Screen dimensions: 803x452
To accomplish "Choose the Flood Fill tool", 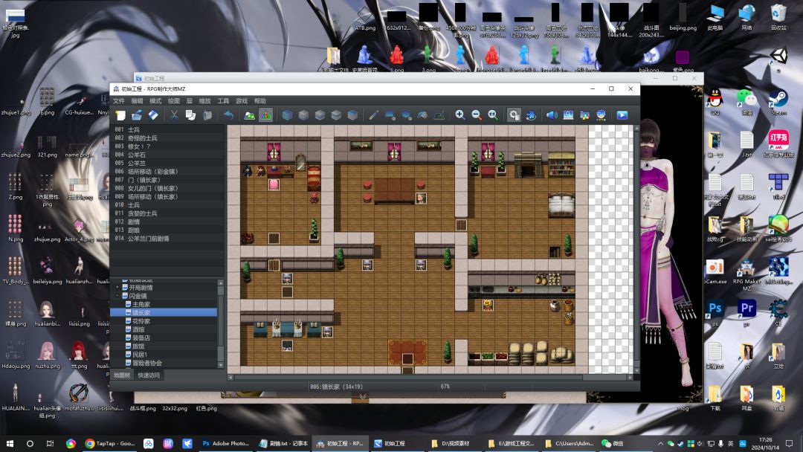I will coord(422,115).
